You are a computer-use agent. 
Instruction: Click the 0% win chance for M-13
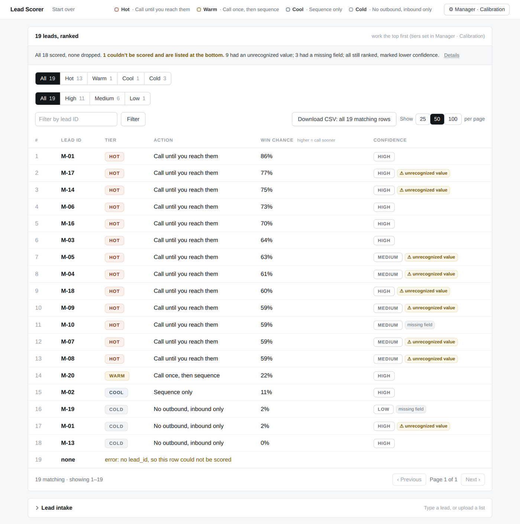(265, 443)
